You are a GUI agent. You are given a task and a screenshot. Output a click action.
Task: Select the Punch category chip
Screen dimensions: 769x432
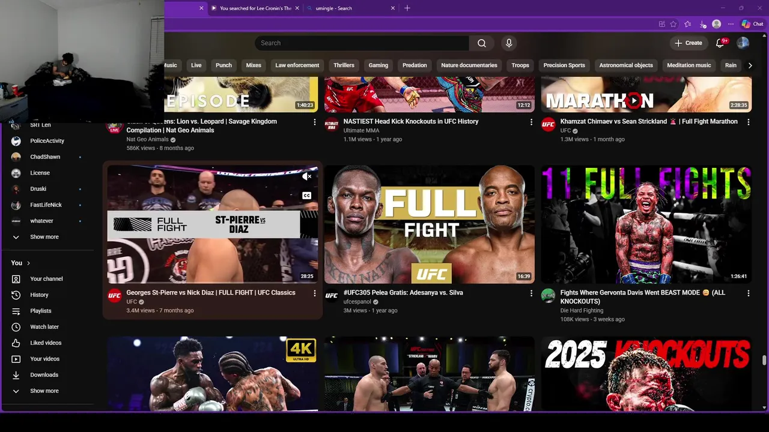click(223, 65)
